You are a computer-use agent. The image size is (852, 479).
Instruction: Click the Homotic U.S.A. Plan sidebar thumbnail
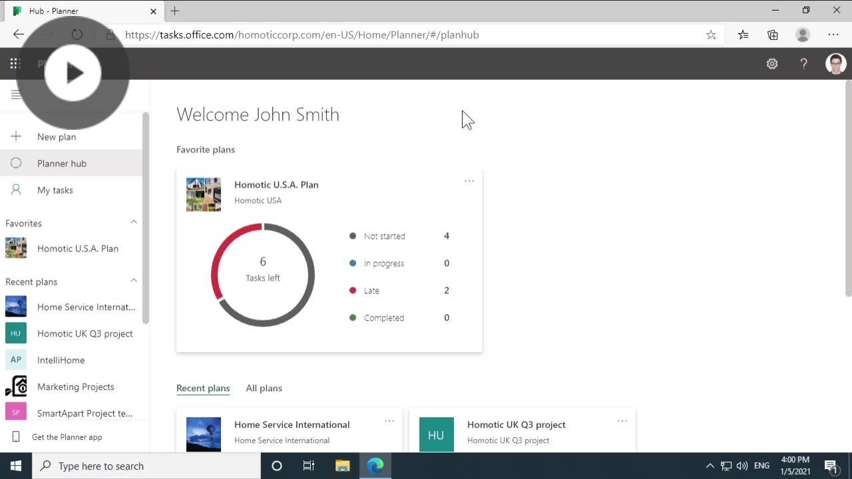click(16, 248)
